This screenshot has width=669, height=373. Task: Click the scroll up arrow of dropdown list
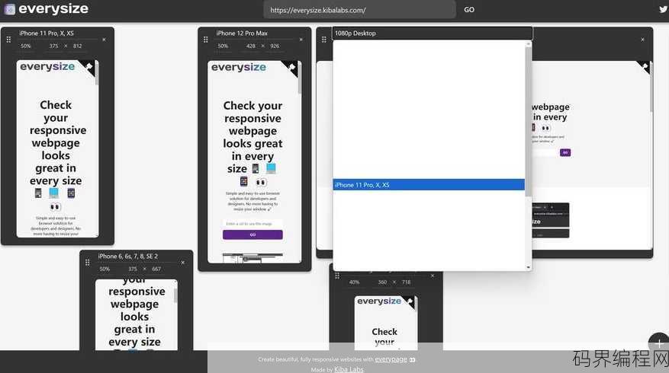point(528,44)
